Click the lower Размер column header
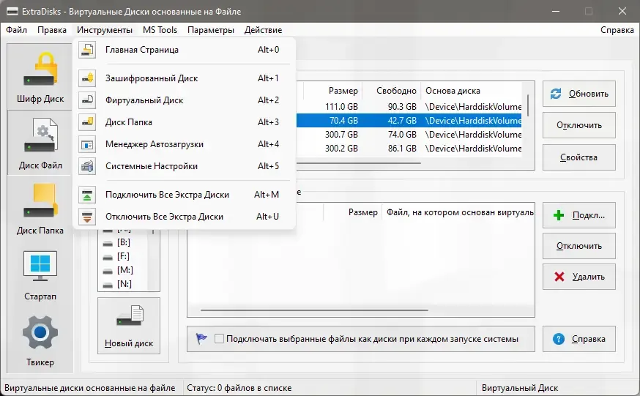Screen dimensions: 640x396 point(353,212)
